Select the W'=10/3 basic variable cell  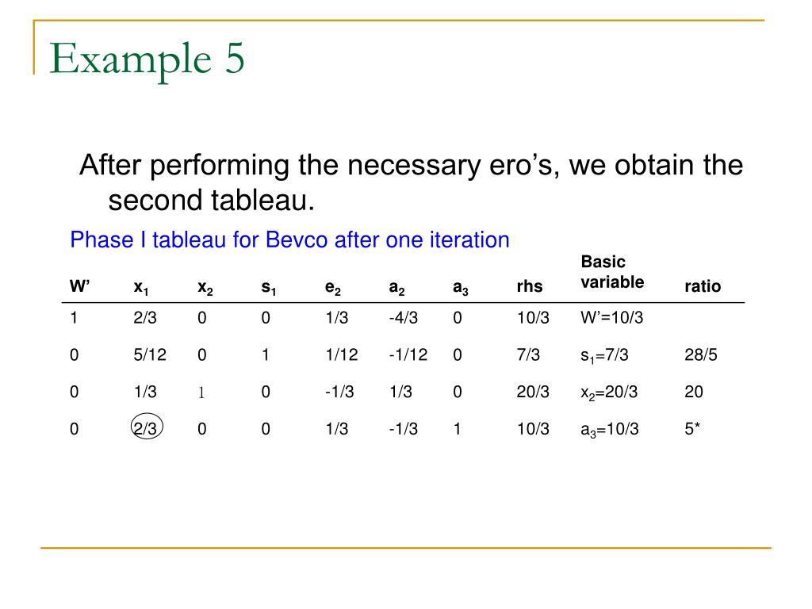coord(611,317)
